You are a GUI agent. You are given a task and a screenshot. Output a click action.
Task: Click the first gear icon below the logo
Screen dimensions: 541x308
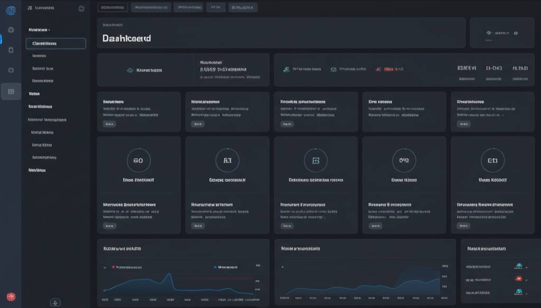pyautogui.click(x=11, y=30)
